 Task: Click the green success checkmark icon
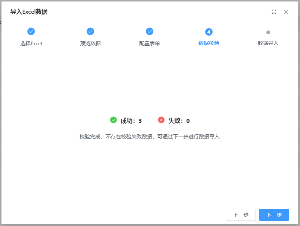point(113,120)
